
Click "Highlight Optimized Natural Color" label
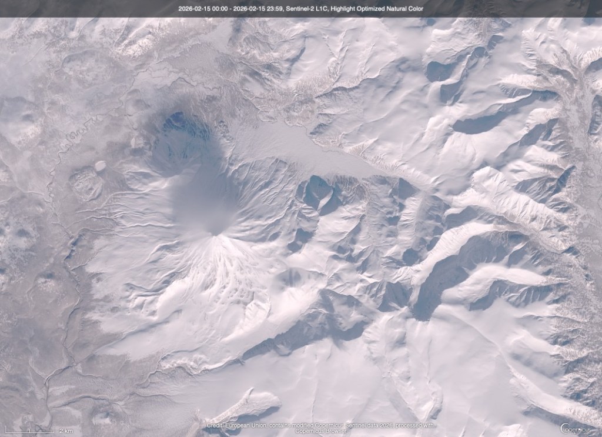tap(386, 9)
